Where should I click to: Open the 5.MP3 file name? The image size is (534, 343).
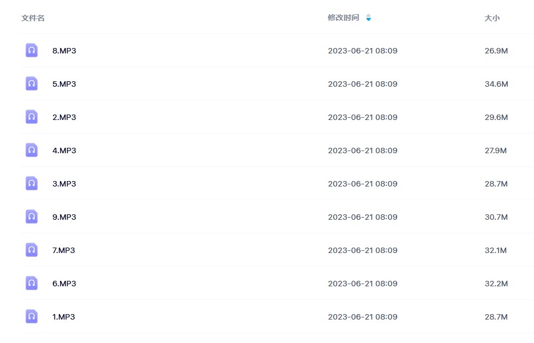tap(64, 84)
